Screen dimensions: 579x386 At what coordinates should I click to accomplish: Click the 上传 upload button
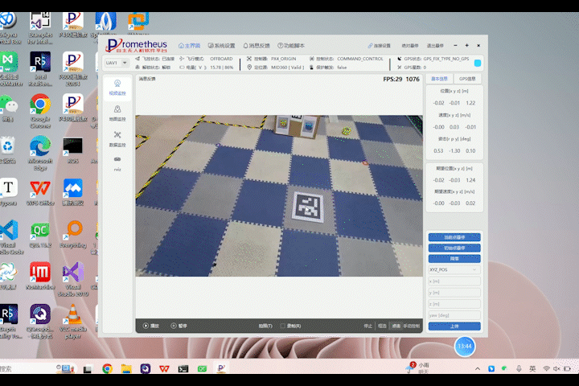pos(454,326)
